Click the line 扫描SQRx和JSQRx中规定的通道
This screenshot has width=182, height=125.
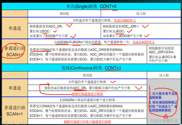(105, 42)
